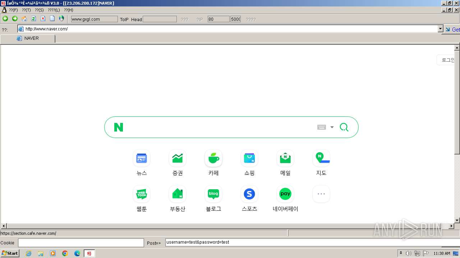The image size is (460, 258).
Task: Open the Naver Sports (스포츠) icon
Action: click(249, 194)
